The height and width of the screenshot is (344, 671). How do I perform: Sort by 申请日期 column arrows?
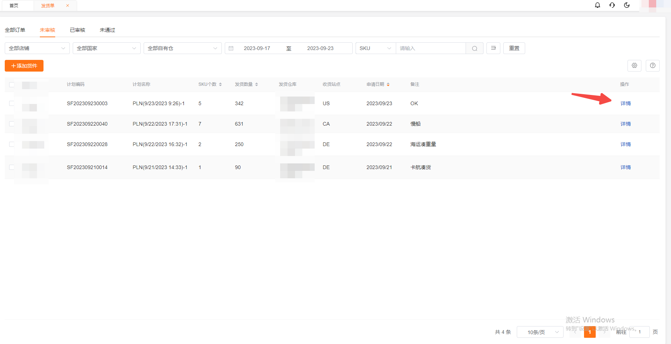click(x=388, y=84)
